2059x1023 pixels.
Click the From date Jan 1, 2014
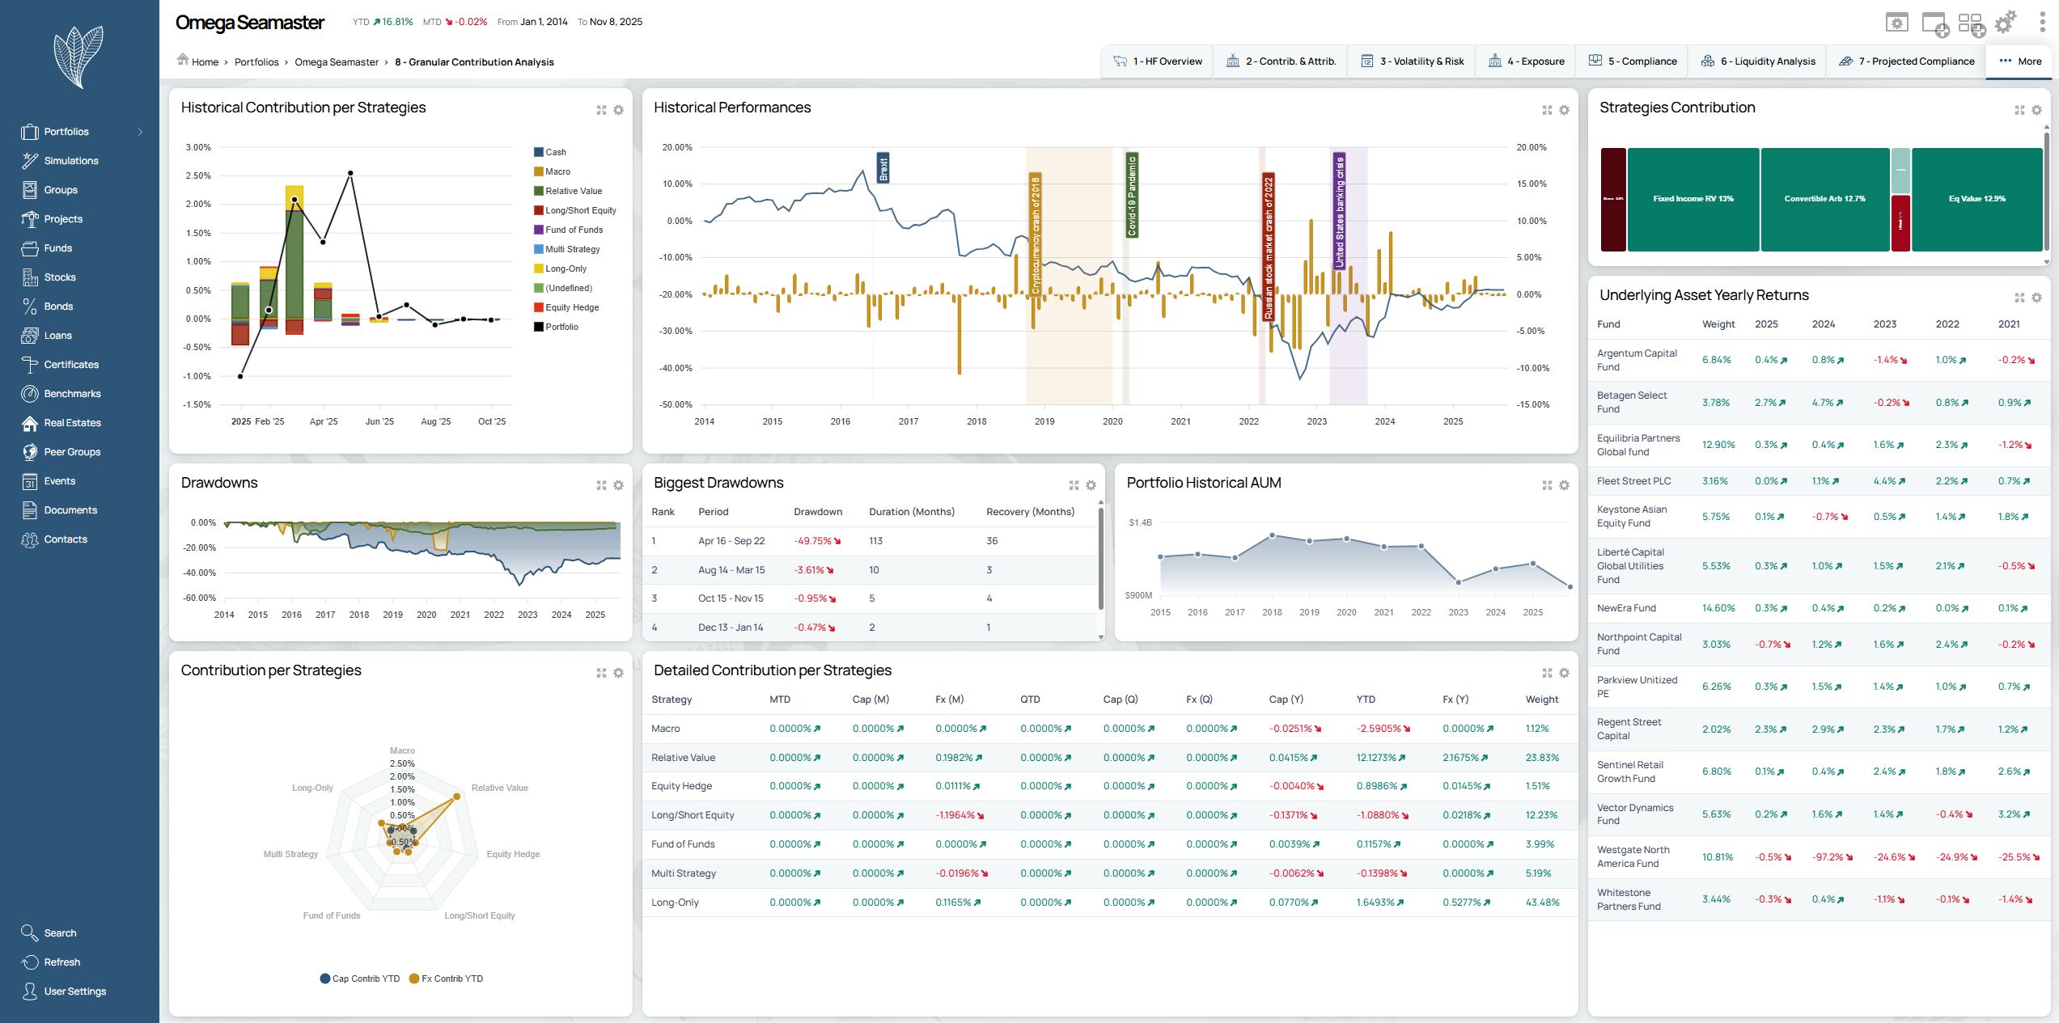click(x=543, y=22)
